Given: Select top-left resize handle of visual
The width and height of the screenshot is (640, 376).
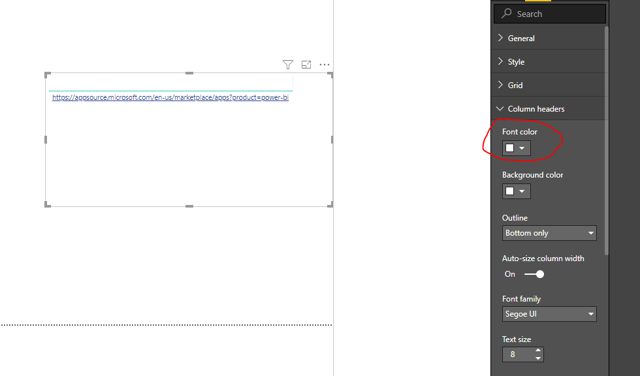Looking at the screenshot, I should click(47, 74).
